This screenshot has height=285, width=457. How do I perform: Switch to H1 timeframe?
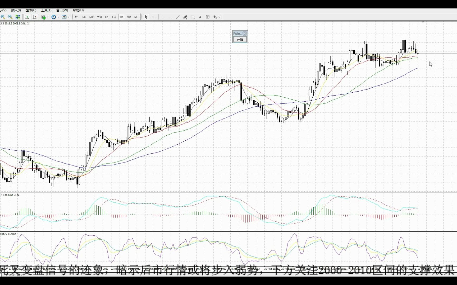point(107,17)
